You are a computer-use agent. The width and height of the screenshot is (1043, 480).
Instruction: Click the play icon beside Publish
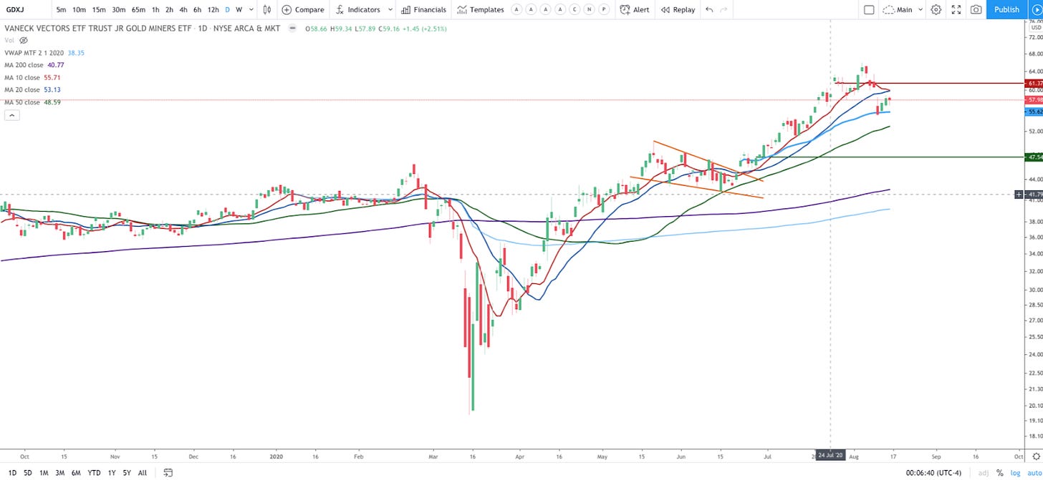tap(1036, 9)
